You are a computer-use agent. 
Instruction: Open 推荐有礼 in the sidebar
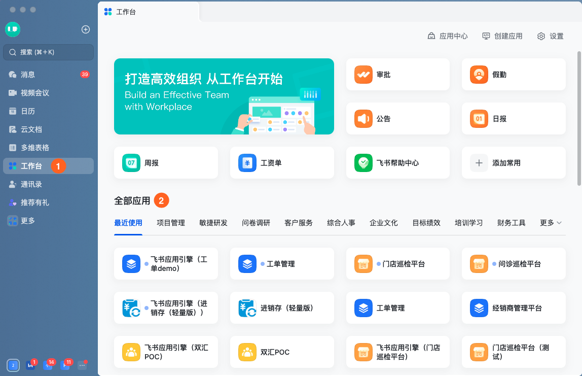[48, 202]
